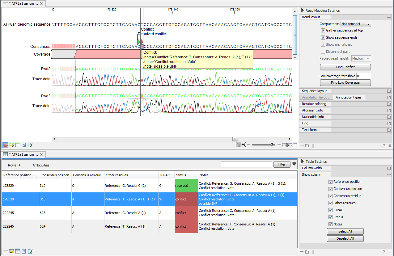Open the Compactness dropdown
This screenshot has width=394, height=256.
tap(355, 24)
